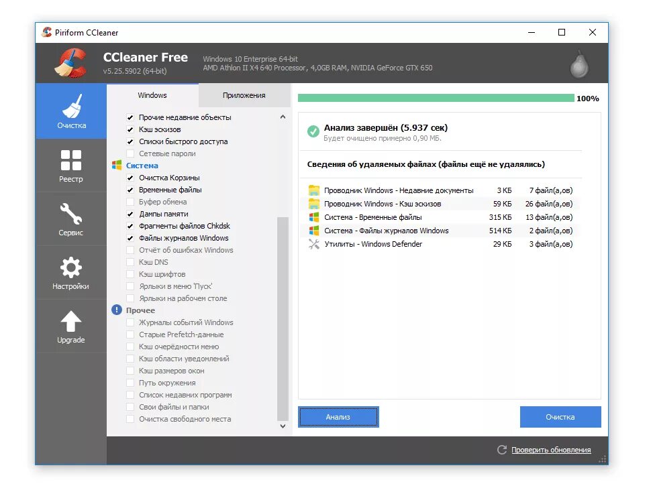Select the Прочее category header
Viewport: 653px width, 492px height.
point(140,310)
